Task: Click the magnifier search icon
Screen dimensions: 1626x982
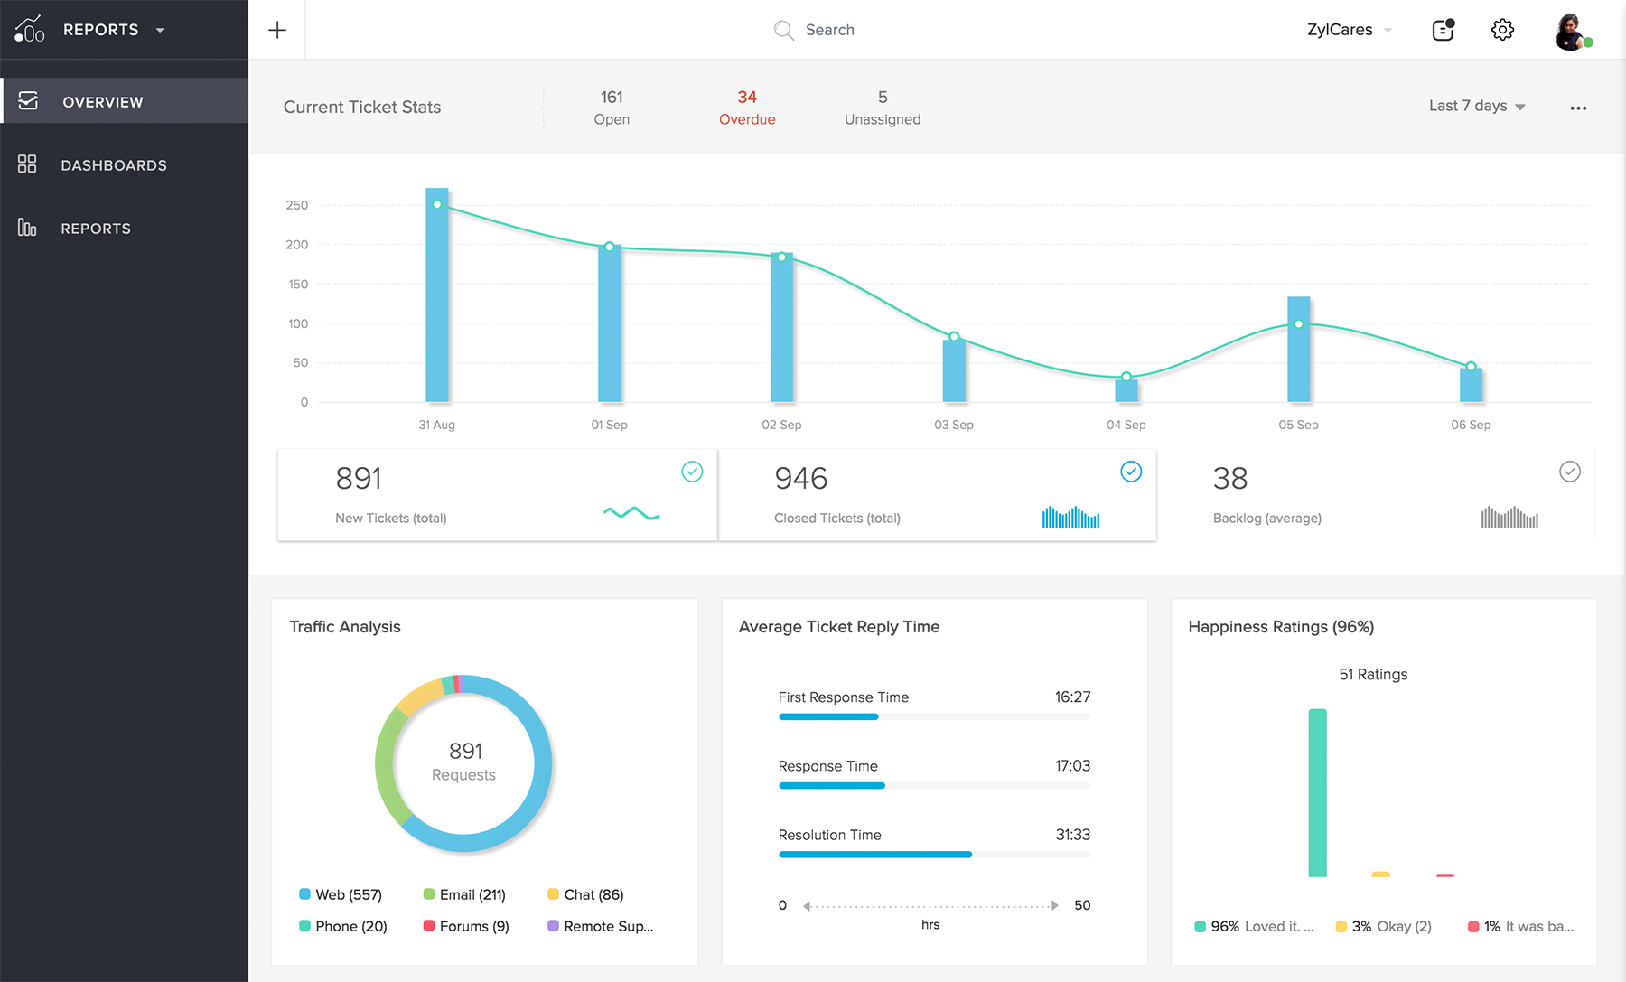Action: (783, 30)
